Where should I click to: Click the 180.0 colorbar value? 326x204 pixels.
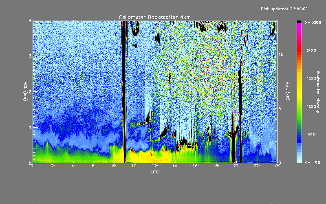click(311, 78)
